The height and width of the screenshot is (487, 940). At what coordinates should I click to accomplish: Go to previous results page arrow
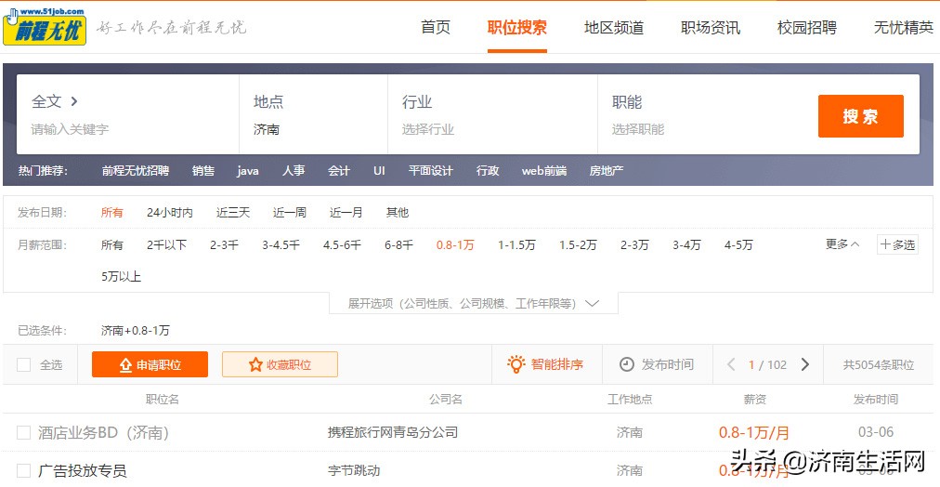click(x=731, y=364)
